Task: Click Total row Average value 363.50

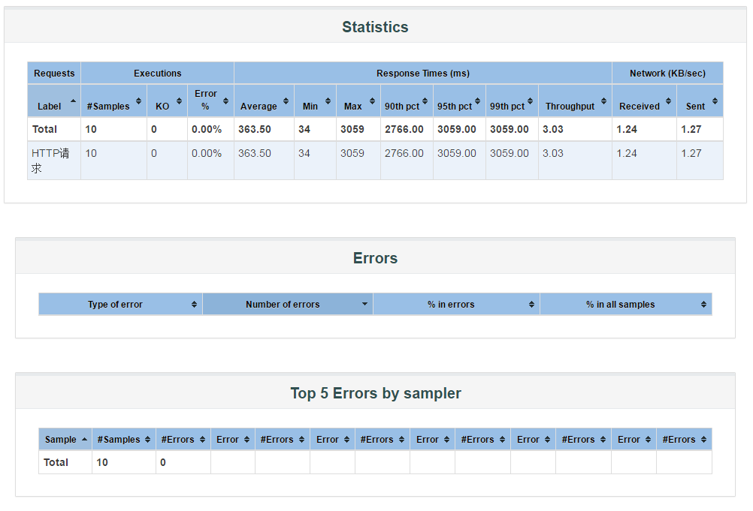Action: click(255, 129)
